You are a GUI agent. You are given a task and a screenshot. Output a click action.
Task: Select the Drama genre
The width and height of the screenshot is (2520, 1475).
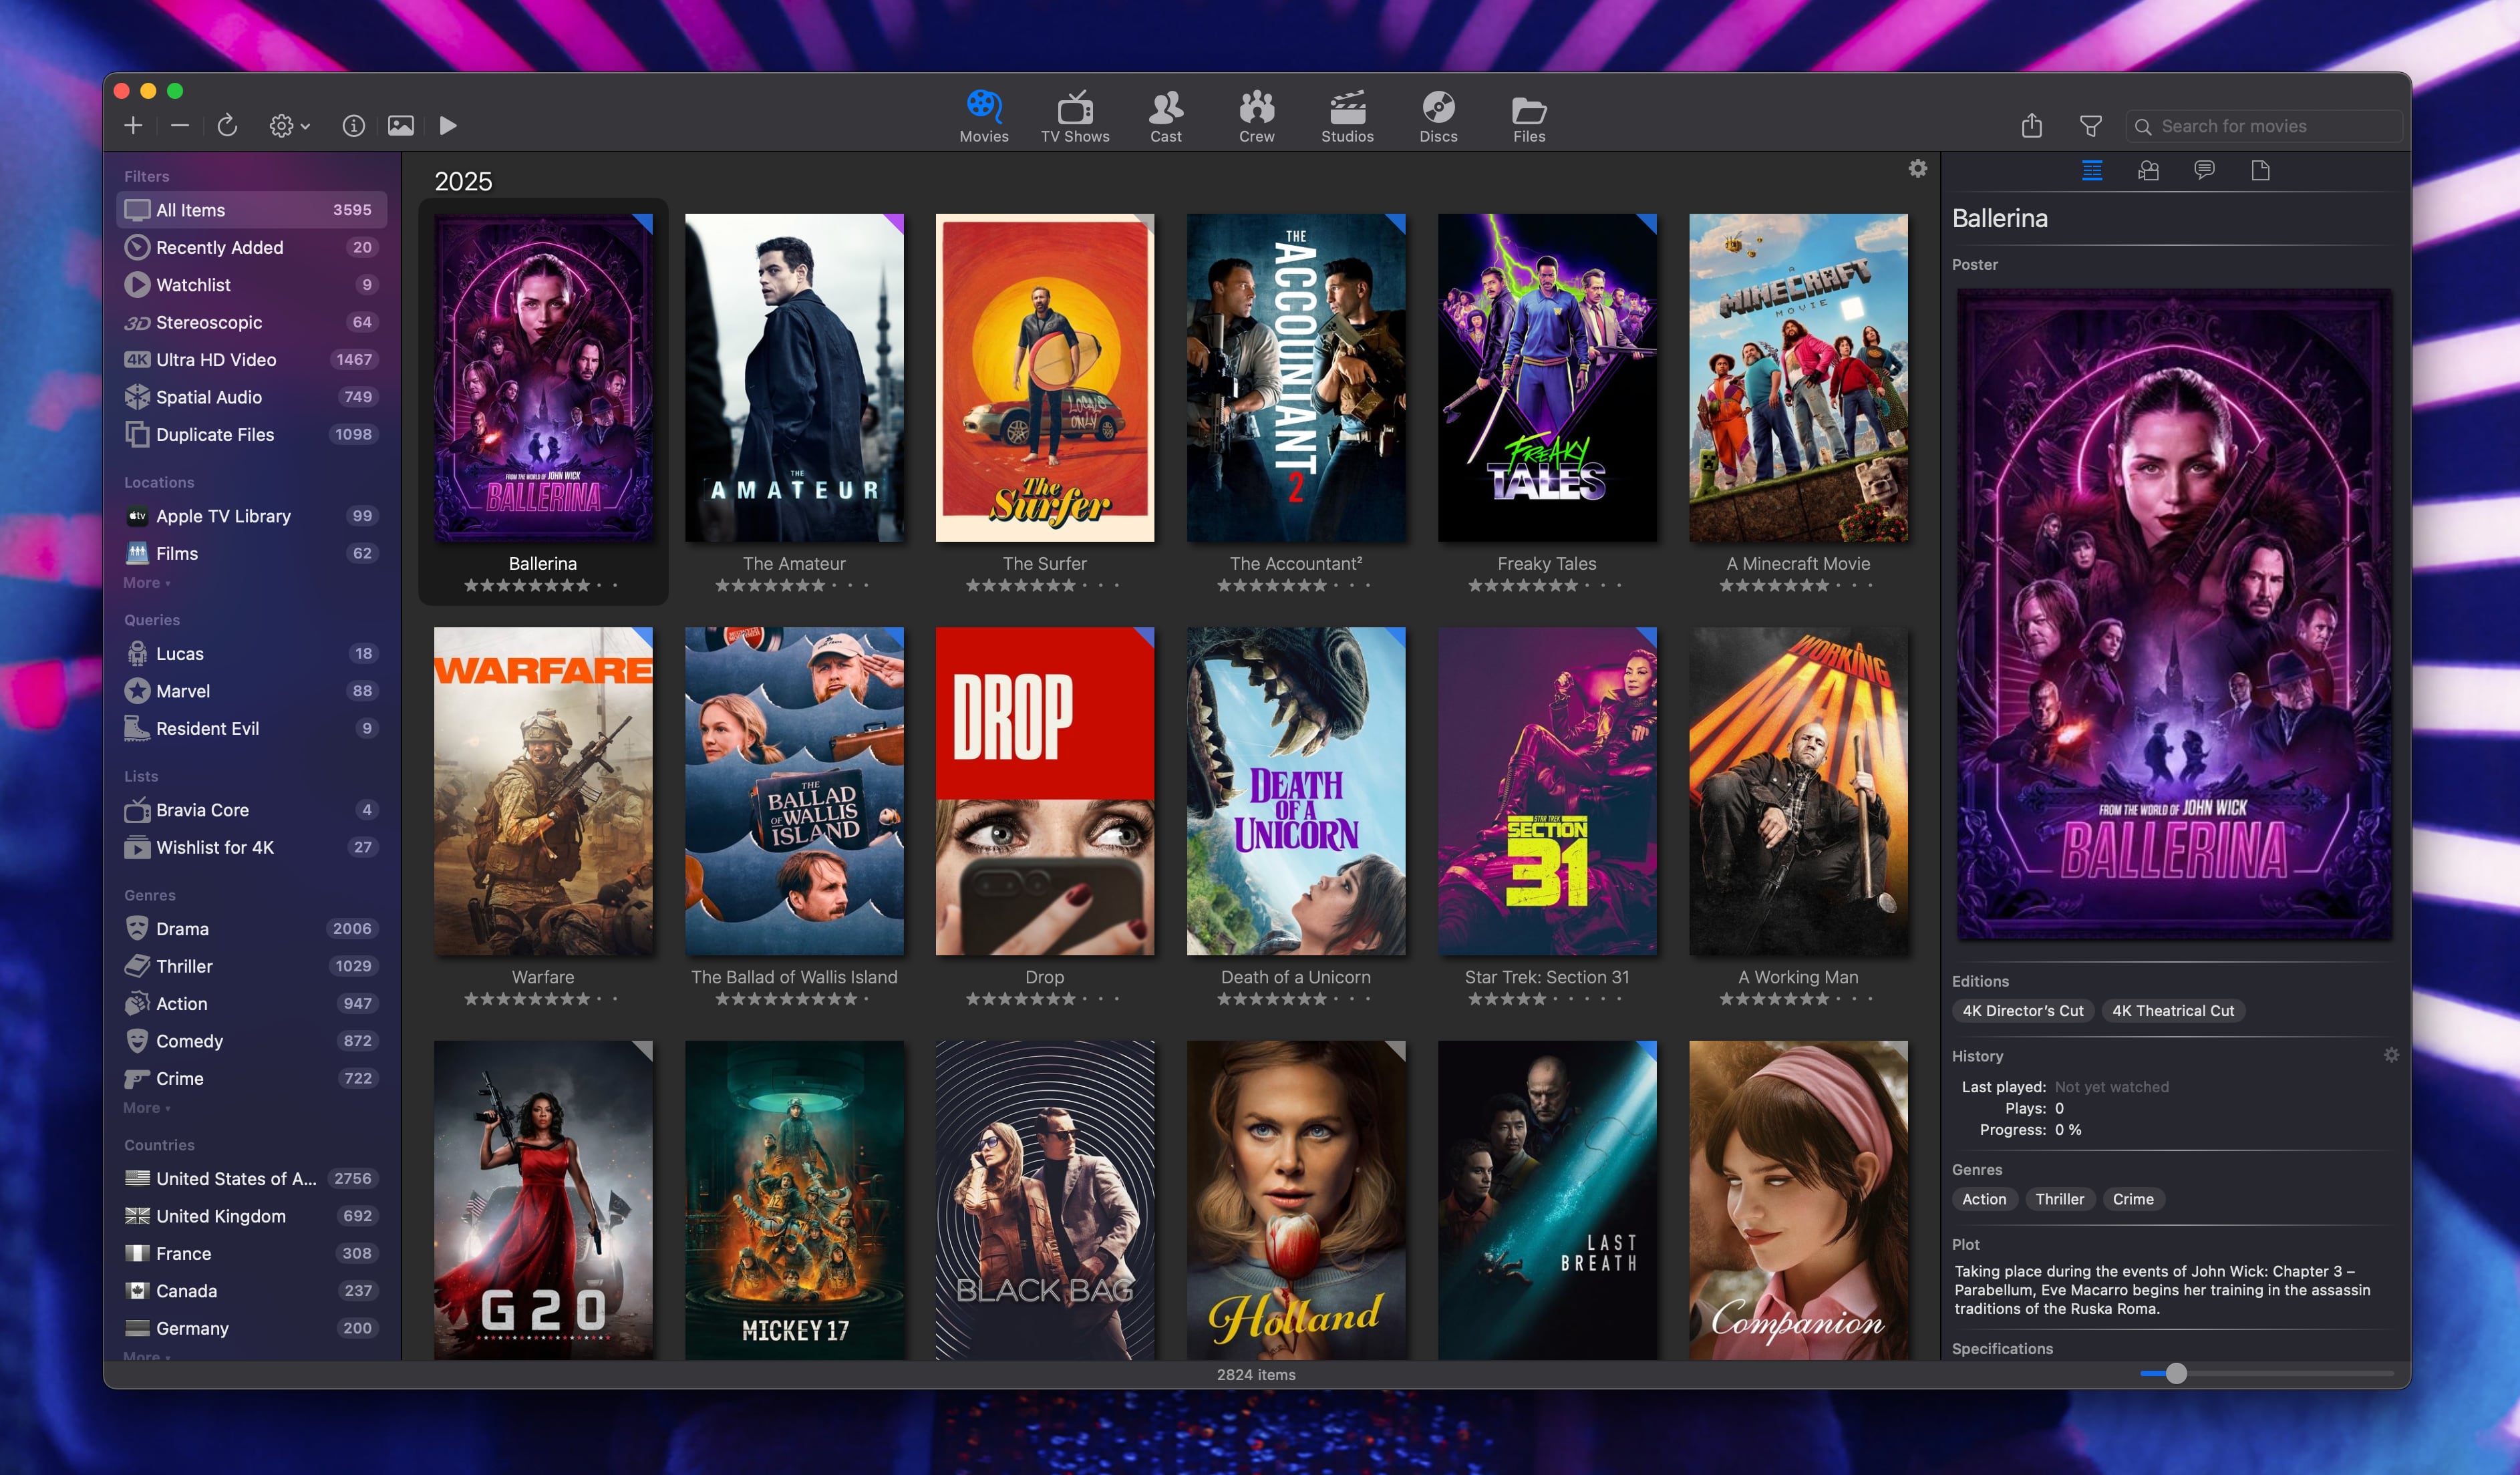(251, 929)
